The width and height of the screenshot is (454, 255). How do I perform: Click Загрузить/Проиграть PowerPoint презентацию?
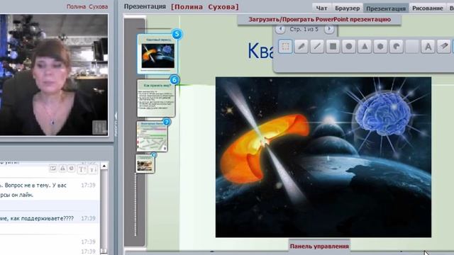[x=319, y=19]
